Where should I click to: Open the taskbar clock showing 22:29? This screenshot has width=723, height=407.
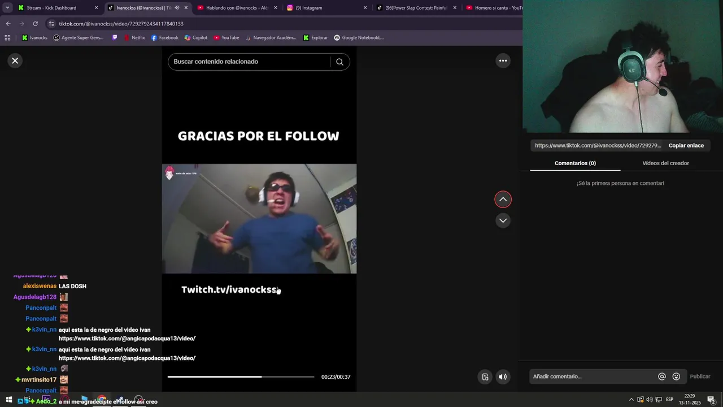[x=690, y=399]
